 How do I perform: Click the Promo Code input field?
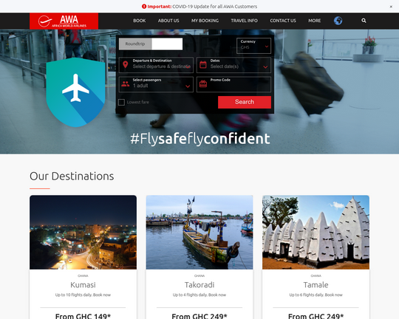[233, 84]
